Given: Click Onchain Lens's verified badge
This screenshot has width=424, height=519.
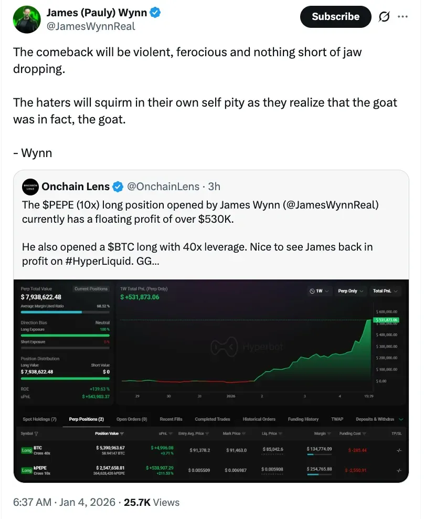Looking at the screenshot, I should tap(118, 186).
